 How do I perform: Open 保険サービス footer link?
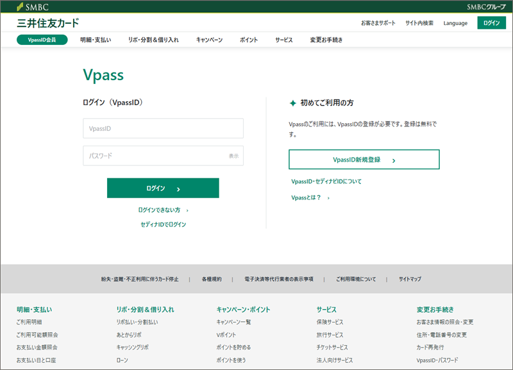[330, 323]
